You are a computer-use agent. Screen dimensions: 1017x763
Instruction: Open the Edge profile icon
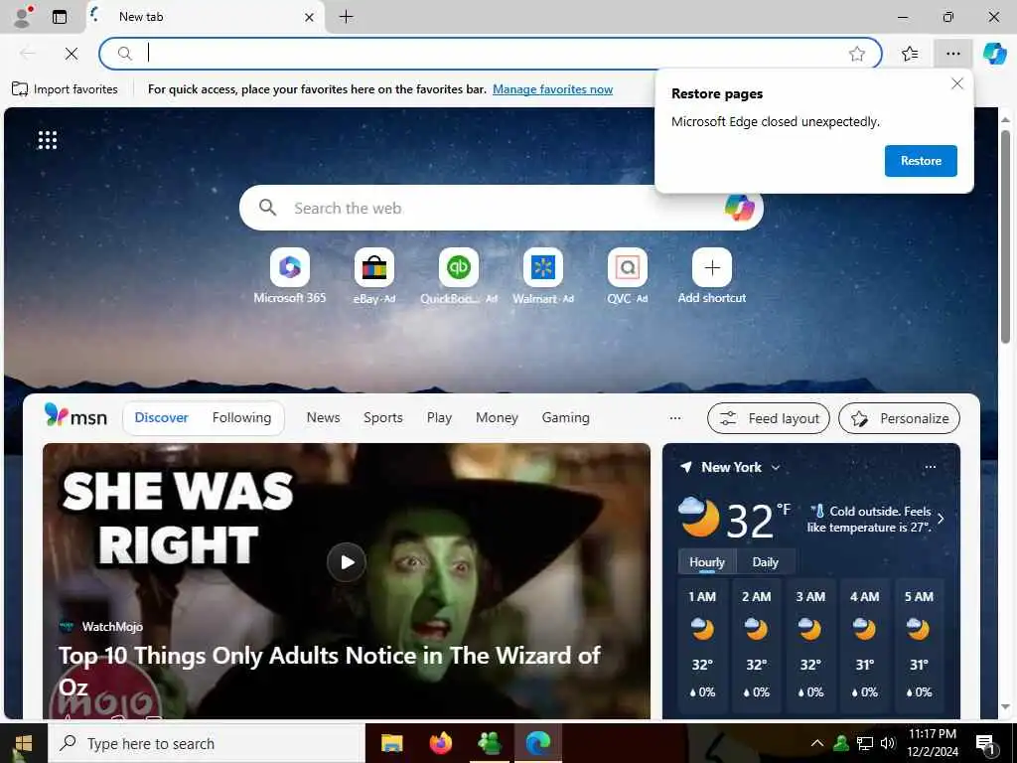[x=22, y=17]
